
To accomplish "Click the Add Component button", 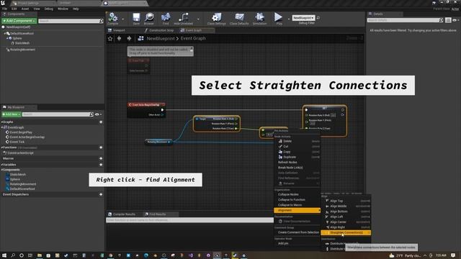I will [x=19, y=21].
